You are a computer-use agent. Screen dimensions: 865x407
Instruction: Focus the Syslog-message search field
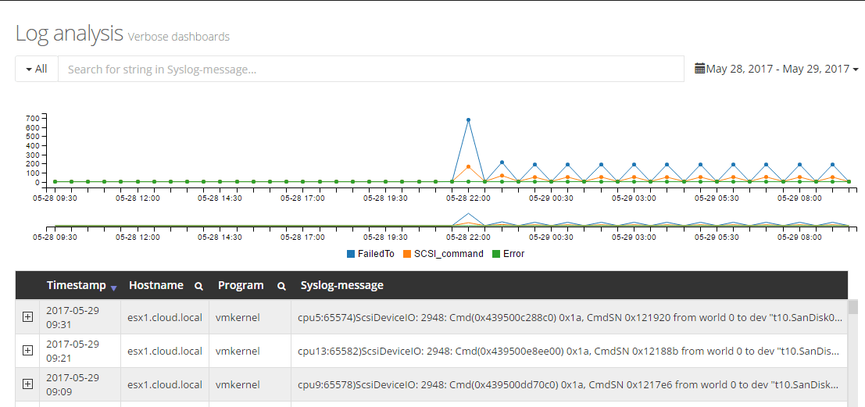click(x=371, y=69)
